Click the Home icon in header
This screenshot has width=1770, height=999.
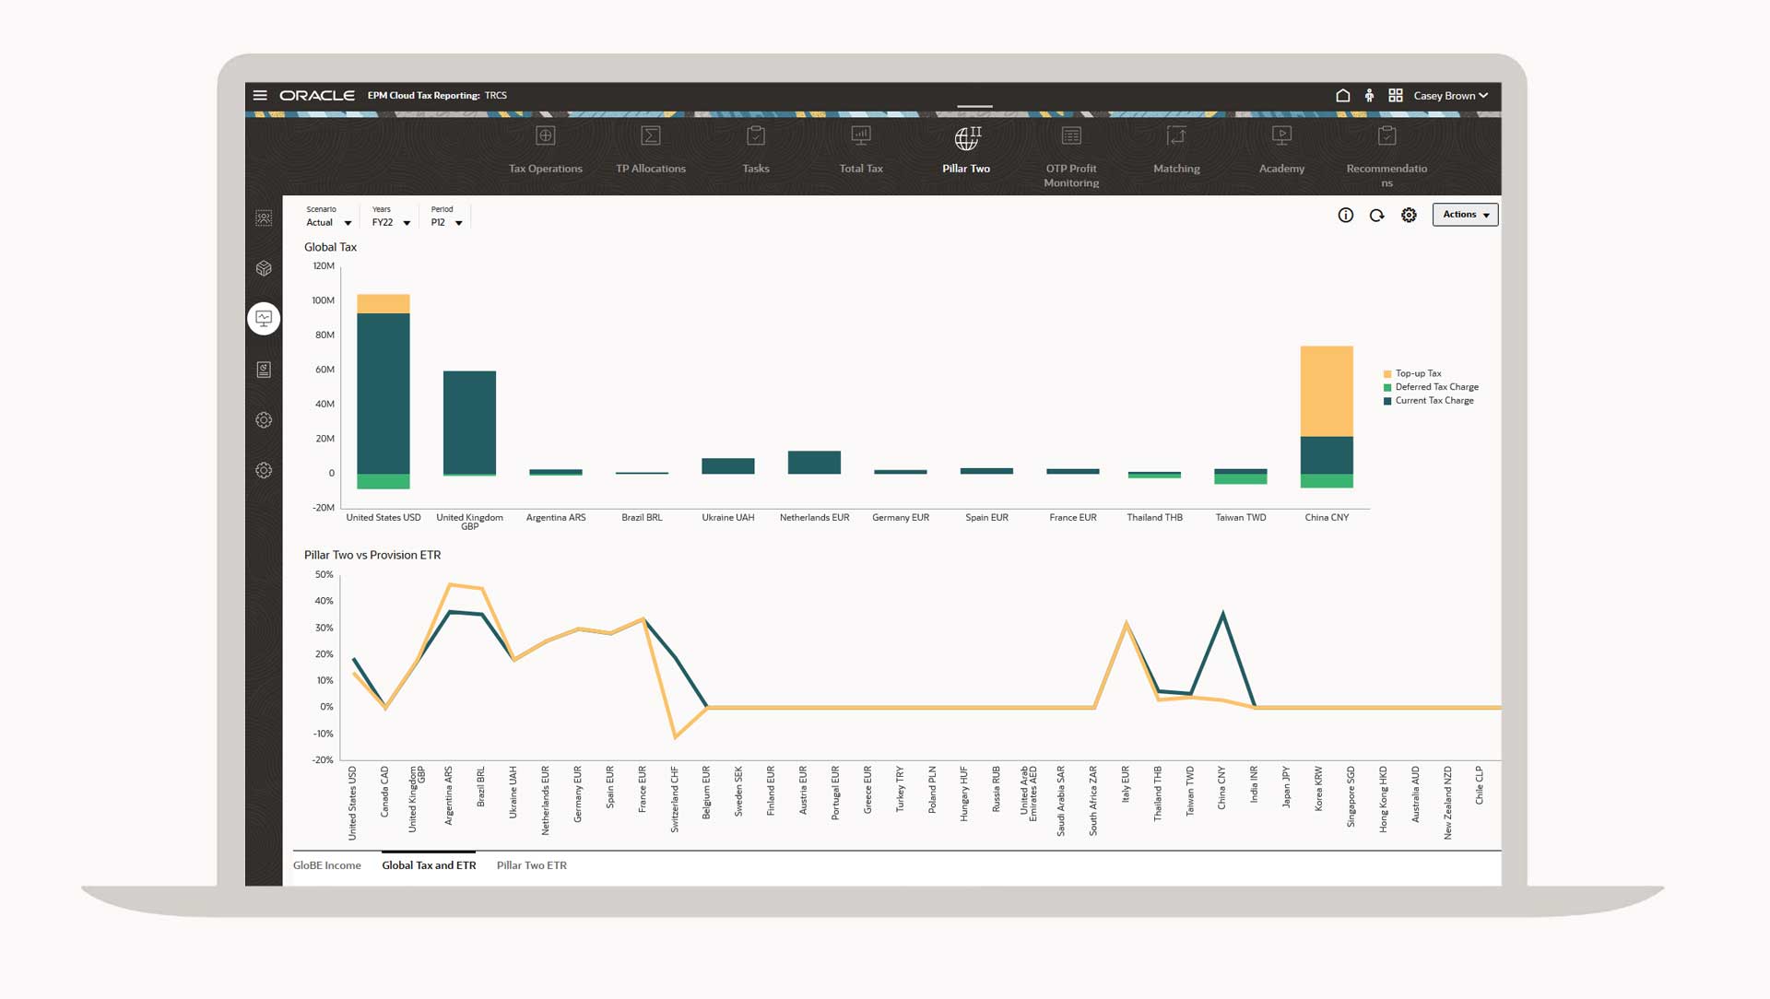[x=1342, y=95]
